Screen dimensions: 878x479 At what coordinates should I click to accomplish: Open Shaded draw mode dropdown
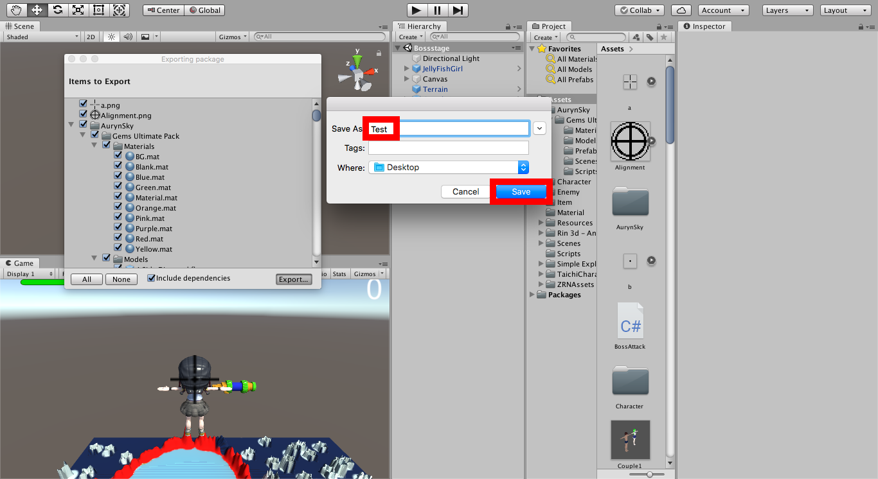coord(42,37)
